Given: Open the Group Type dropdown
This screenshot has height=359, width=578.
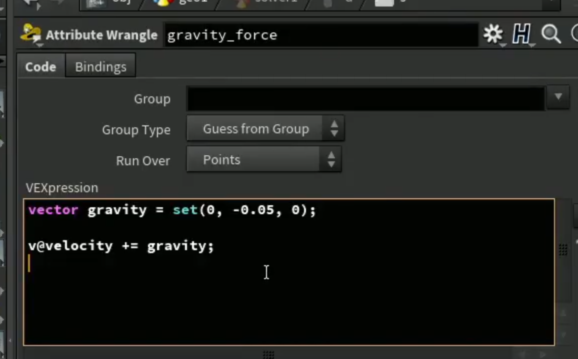Looking at the screenshot, I should click(265, 128).
